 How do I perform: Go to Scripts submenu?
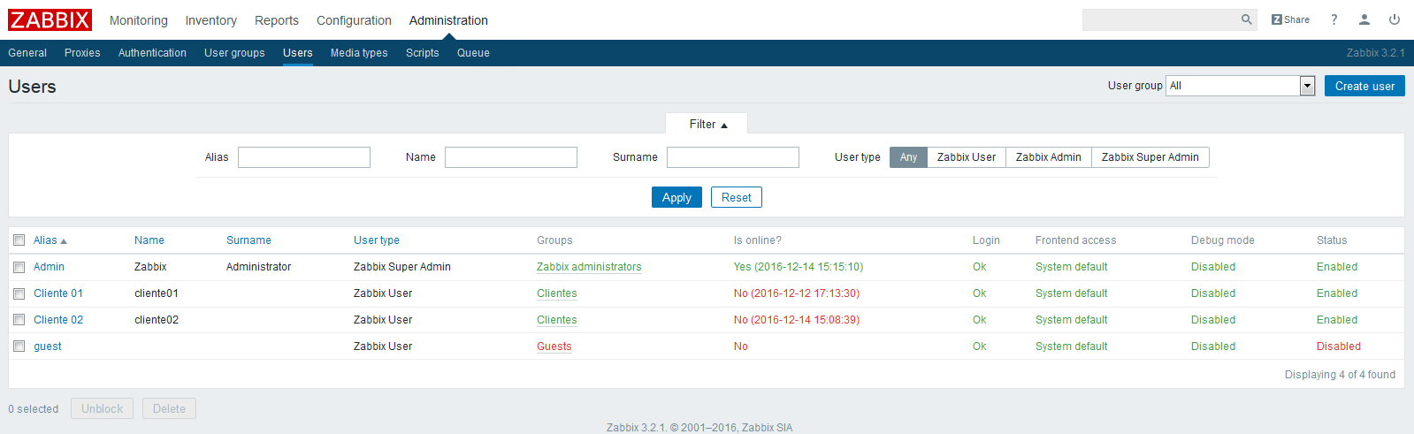[x=423, y=53]
